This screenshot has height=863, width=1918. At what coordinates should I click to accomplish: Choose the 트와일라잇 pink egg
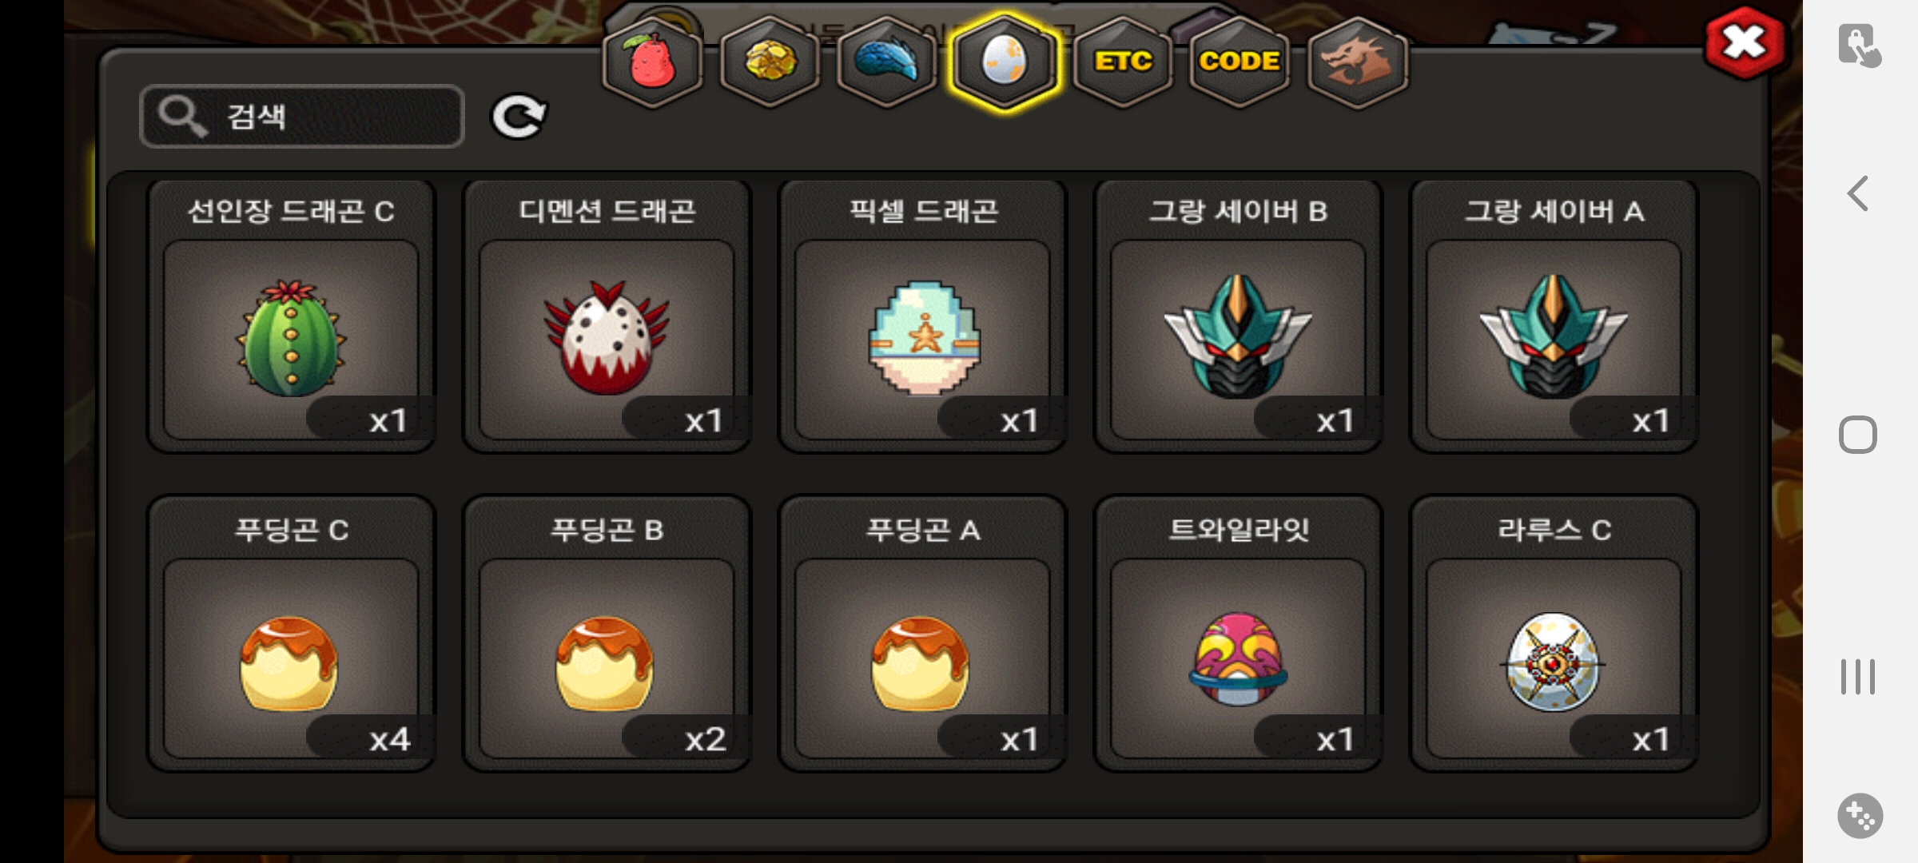coord(1238,634)
